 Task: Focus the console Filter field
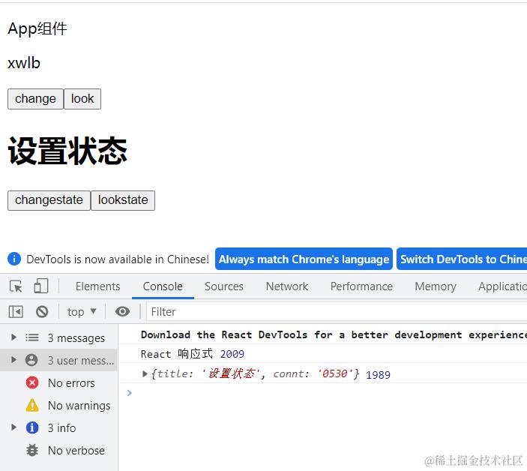click(337, 312)
